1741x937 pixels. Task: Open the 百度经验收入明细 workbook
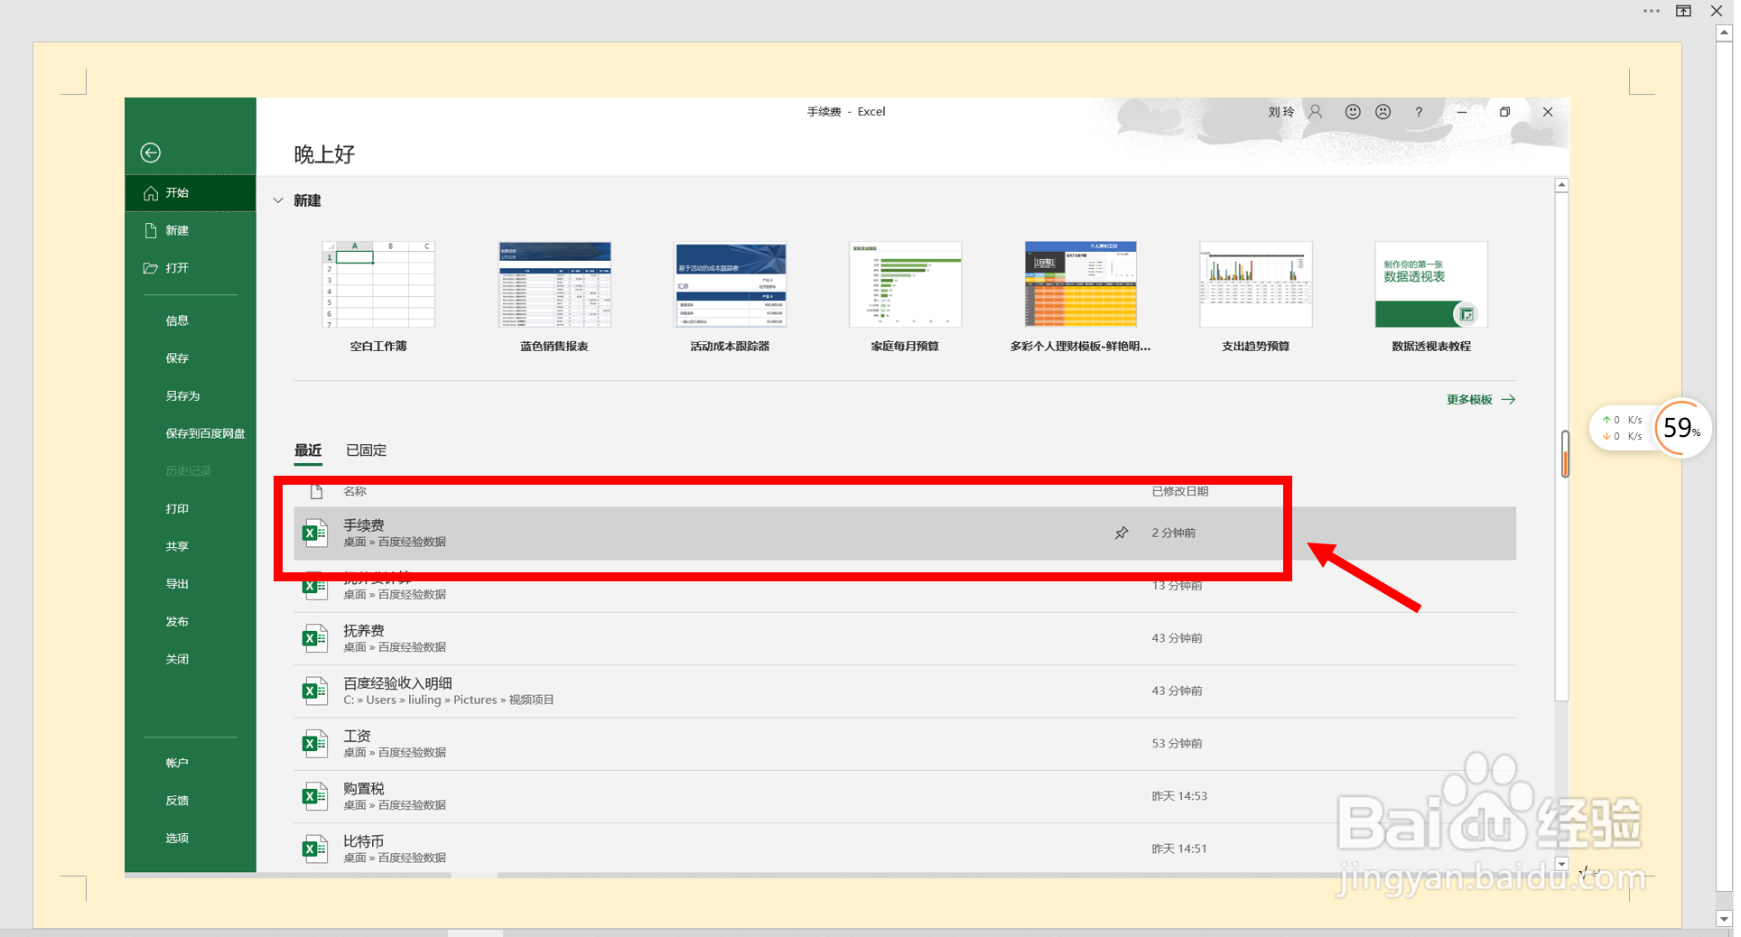point(905,691)
